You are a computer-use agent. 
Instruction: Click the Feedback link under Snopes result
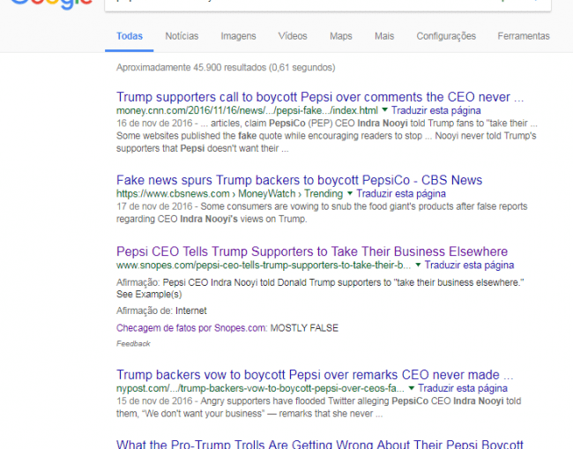click(133, 344)
